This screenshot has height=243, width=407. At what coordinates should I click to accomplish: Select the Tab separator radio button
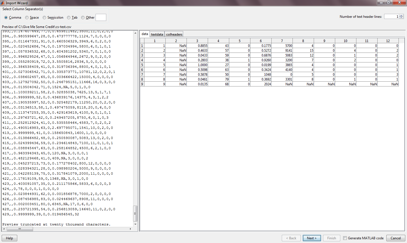(69, 18)
